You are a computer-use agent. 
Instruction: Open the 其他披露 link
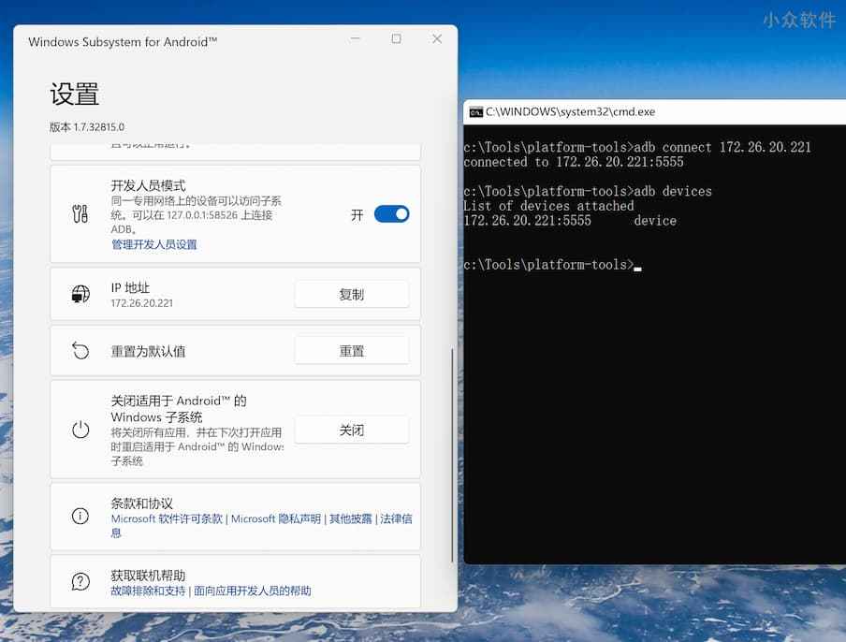(x=351, y=518)
